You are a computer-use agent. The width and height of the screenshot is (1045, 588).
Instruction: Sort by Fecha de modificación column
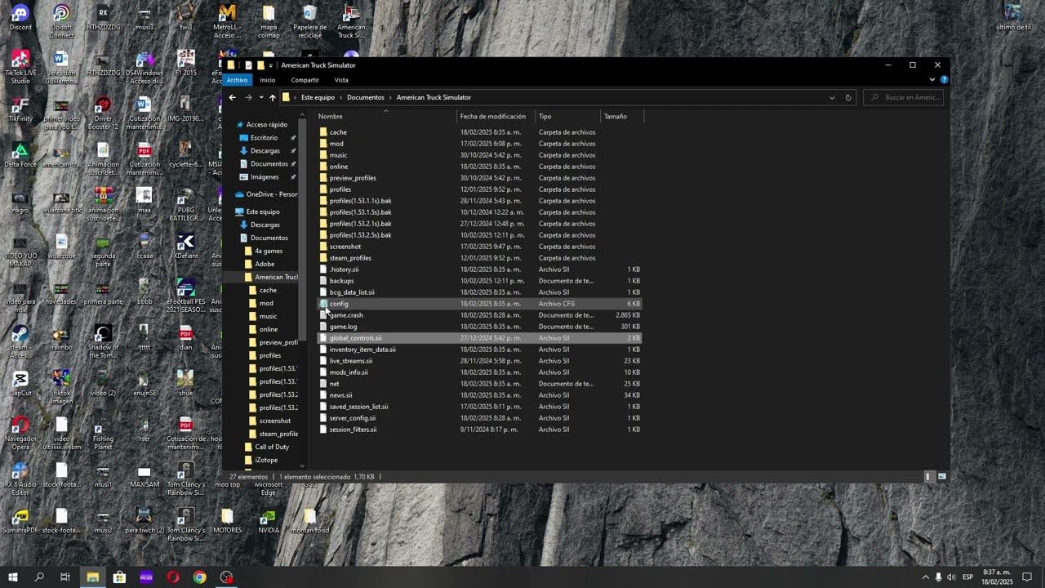click(x=496, y=116)
